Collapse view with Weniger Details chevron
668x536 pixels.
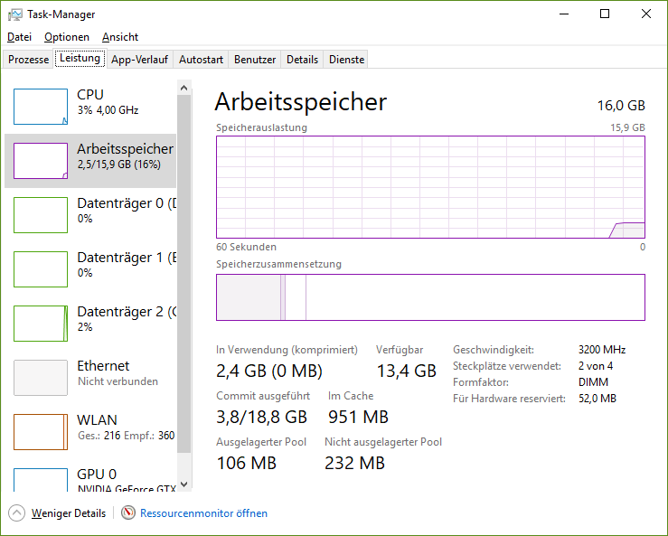pyautogui.click(x=17, y=513)
